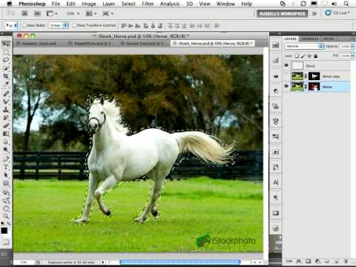The width and height of the screenshot is (356, 267).
Task: Open the Auto-Select Group dropdown
Action: pyautogui.click(x=59, y=25)
